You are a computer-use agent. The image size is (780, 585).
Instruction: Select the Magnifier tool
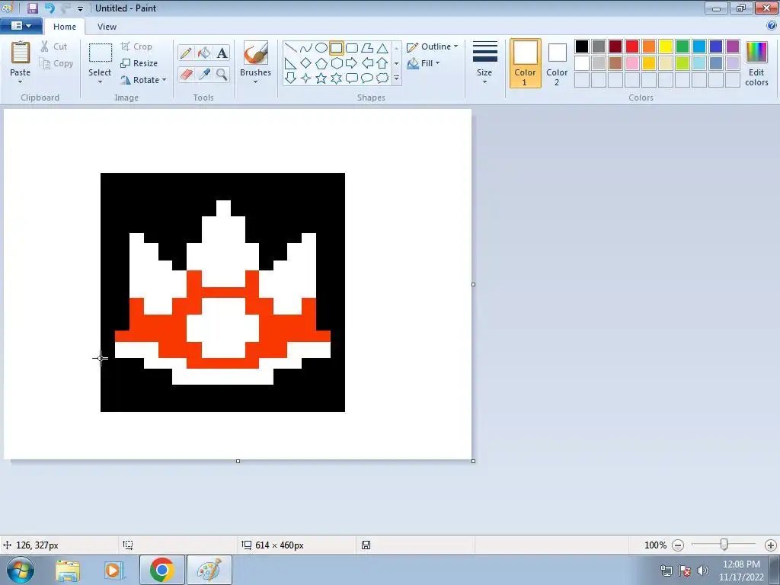[222, 74]
